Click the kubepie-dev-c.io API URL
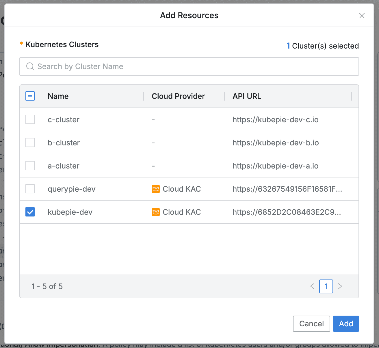Image resolution: width=379 pixels, height=348 pixels. point(275,120)
